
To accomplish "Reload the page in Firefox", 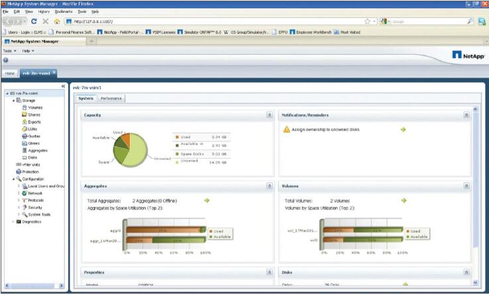I will click(x=34, y=21).
